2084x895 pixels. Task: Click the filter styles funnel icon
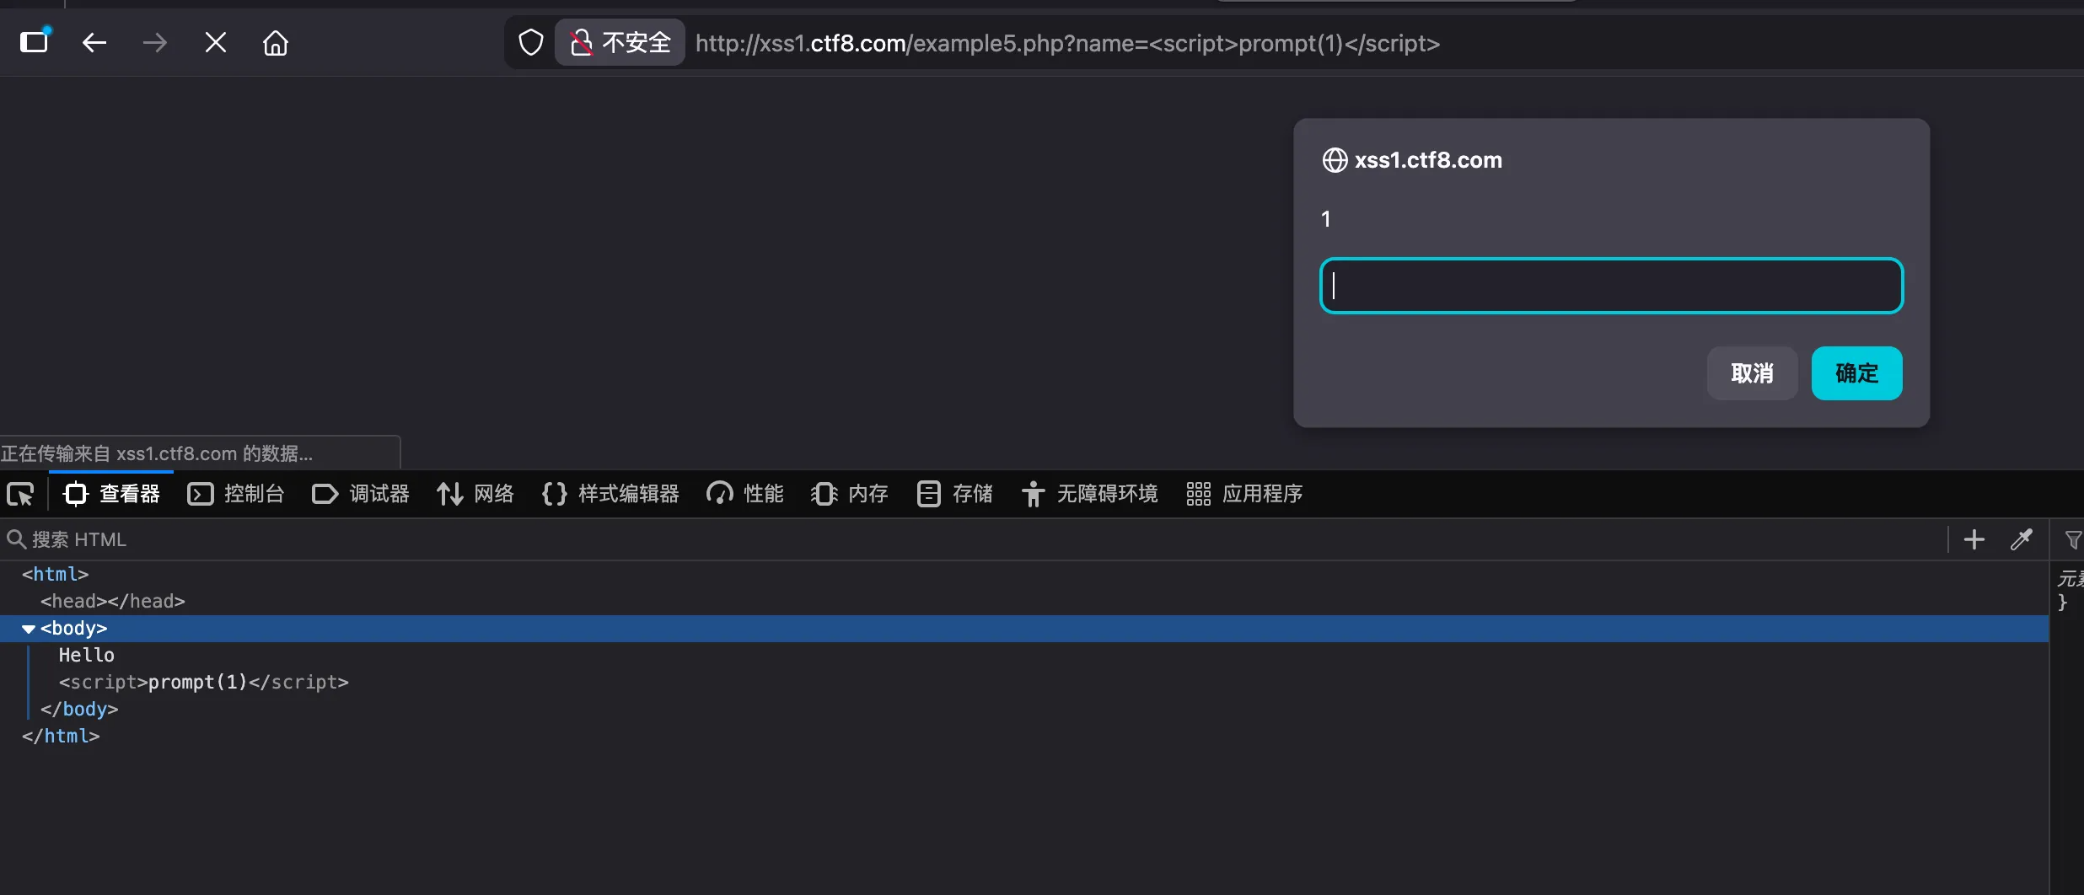click(x=2072, y=539)
